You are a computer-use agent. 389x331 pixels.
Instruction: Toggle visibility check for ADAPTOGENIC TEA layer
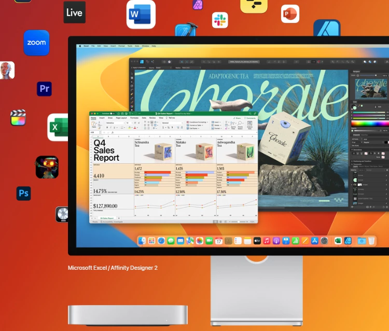pyautogui.click(x=386, y=199)
